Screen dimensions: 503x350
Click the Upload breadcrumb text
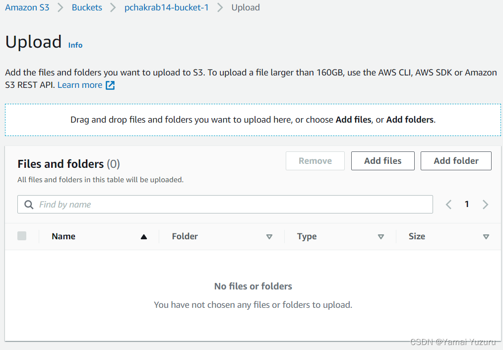click(x=246, y=7)
